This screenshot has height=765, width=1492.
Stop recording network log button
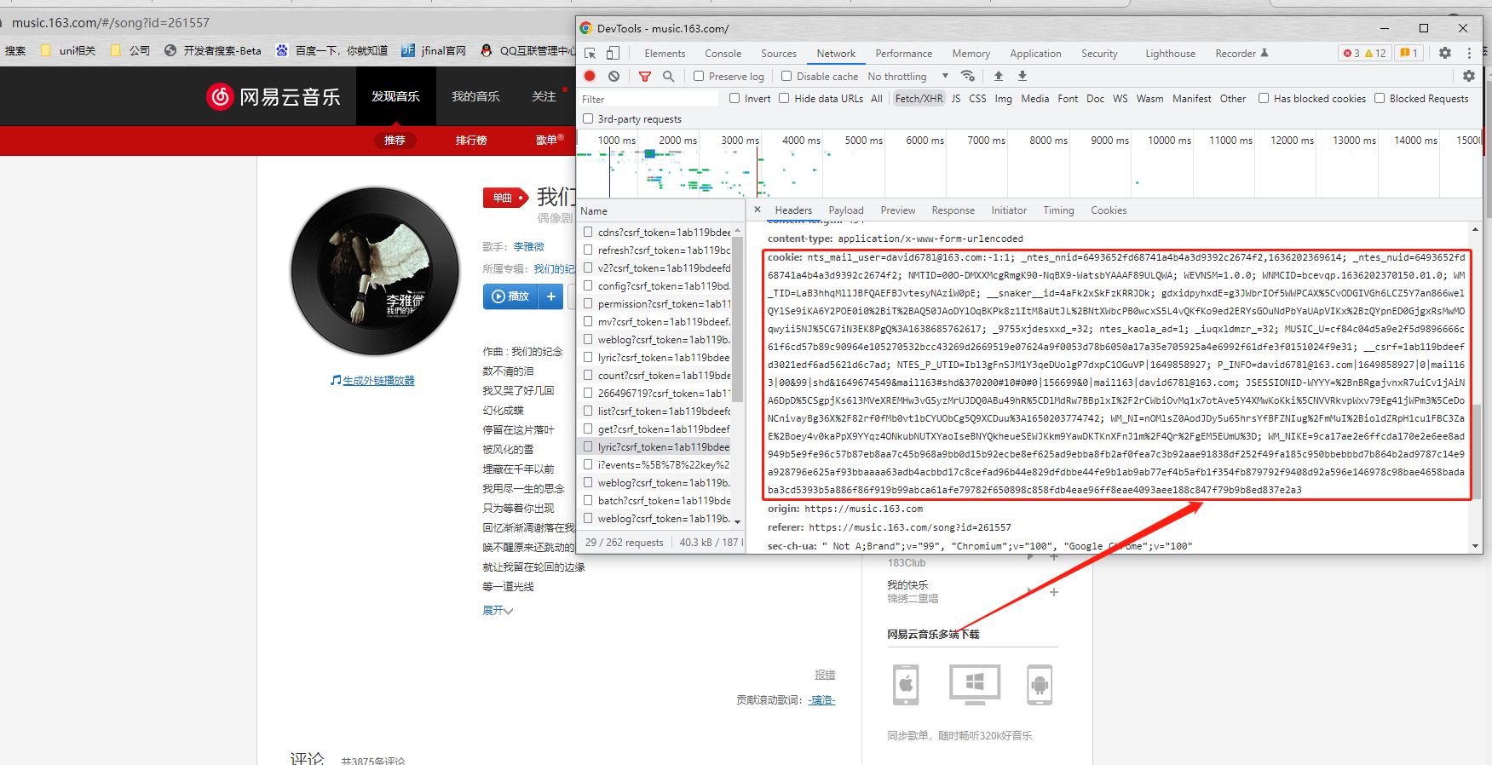[590, 76]
